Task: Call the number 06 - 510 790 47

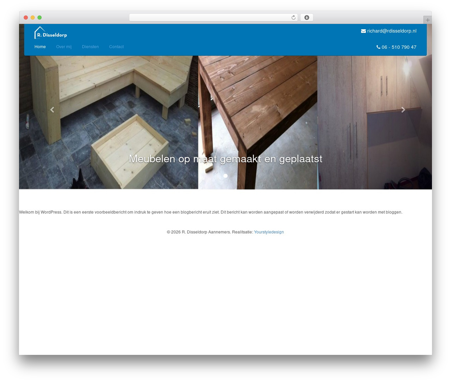Action: click(399, 47)
